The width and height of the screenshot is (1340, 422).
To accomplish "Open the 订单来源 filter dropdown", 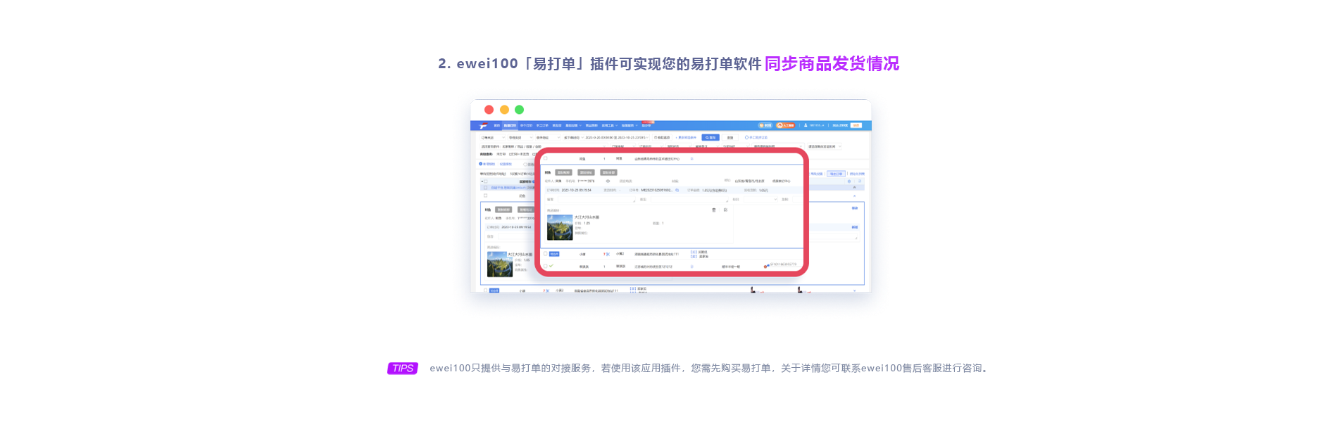I will pos(491,138).
